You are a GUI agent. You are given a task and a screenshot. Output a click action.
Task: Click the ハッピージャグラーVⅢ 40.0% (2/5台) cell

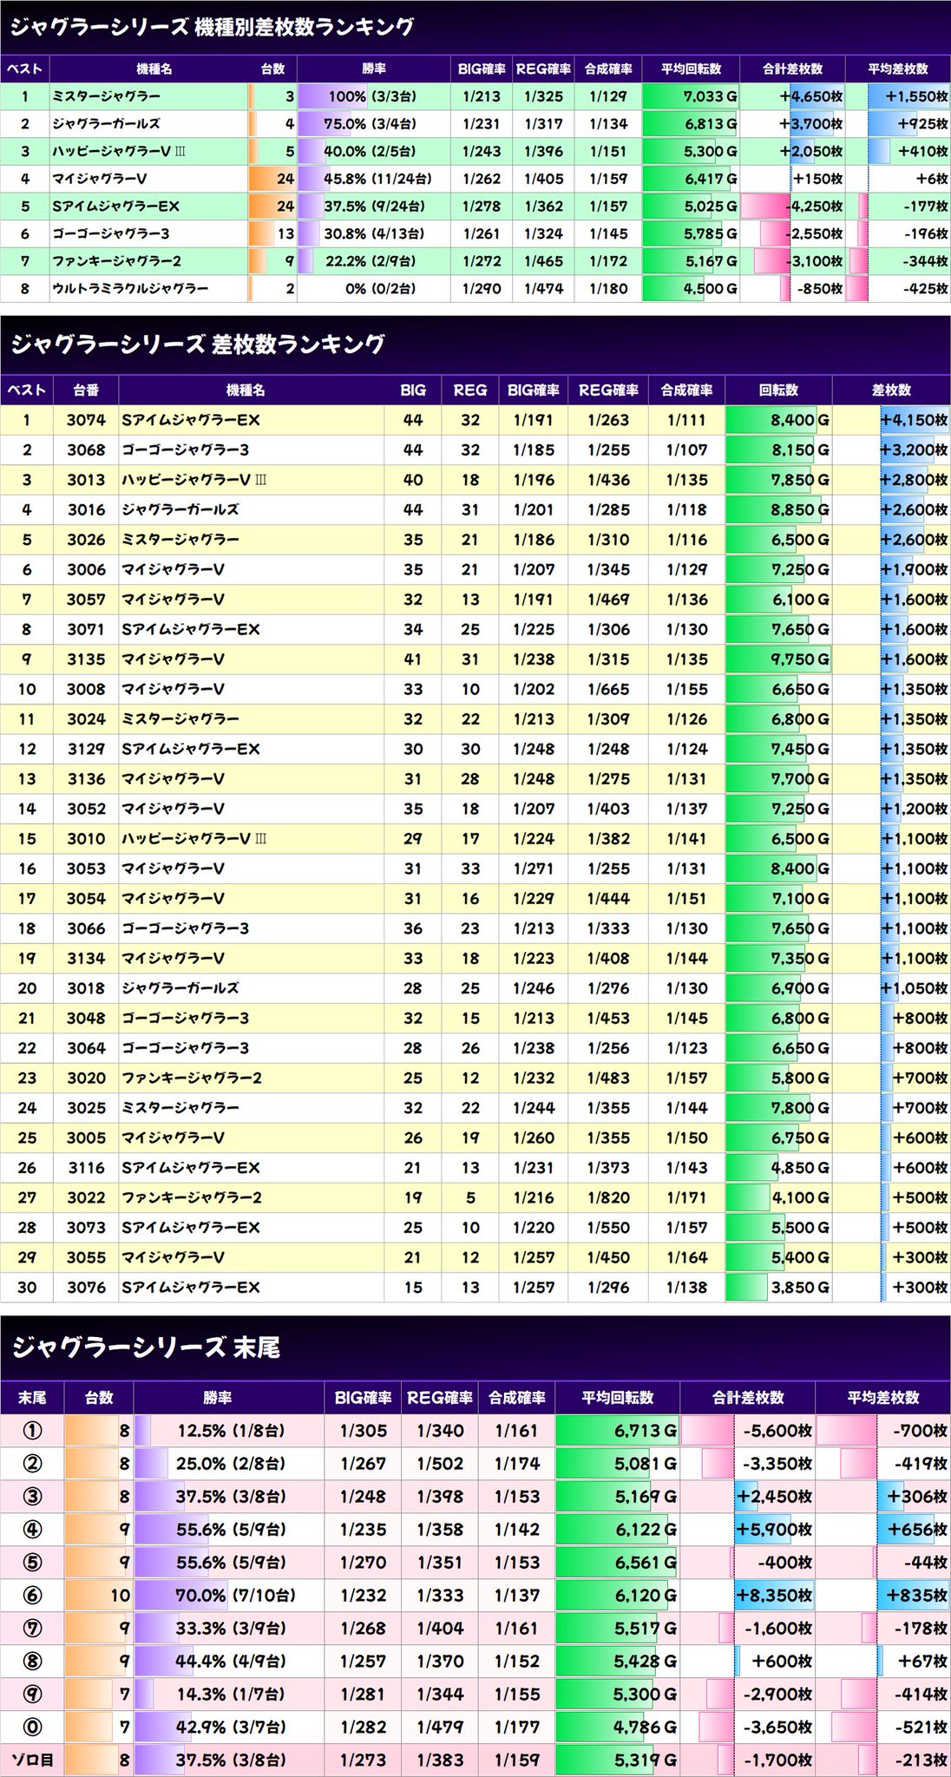[x=374, y=152]
